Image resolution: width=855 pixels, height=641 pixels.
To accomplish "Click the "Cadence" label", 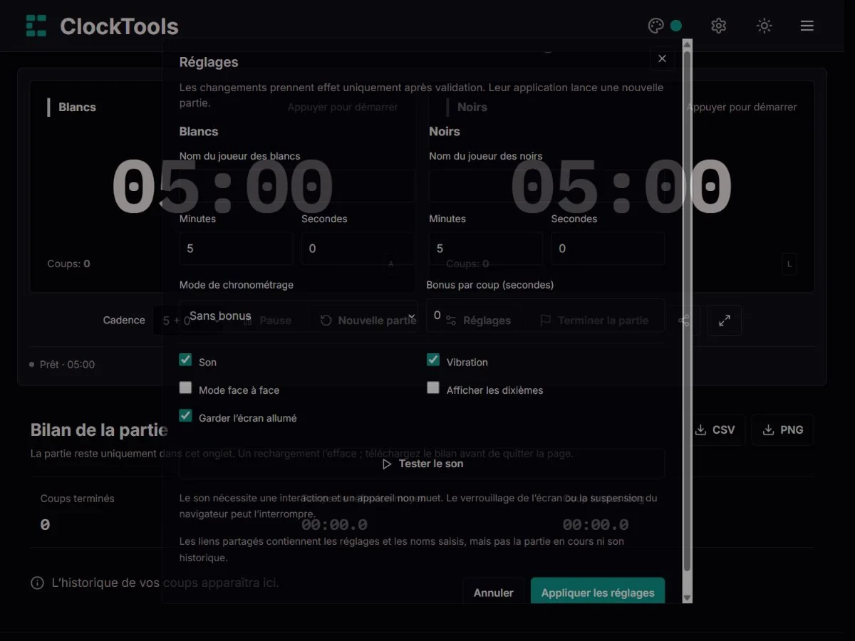I will click(124, 320).
